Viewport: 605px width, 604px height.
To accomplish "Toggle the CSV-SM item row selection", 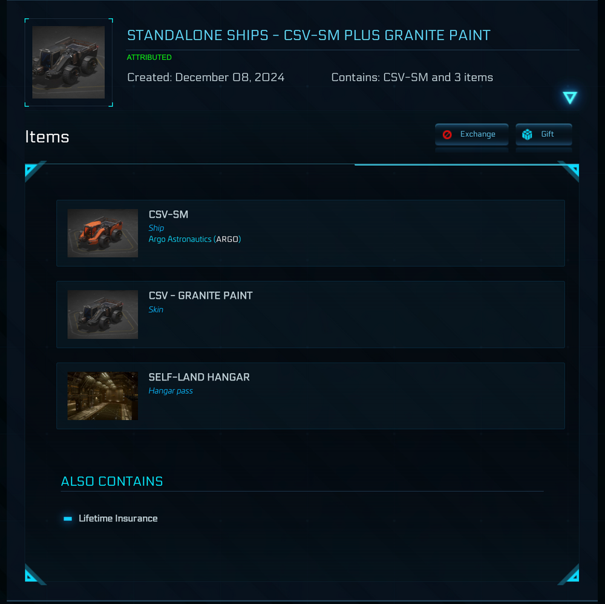I will pos(310,233).
